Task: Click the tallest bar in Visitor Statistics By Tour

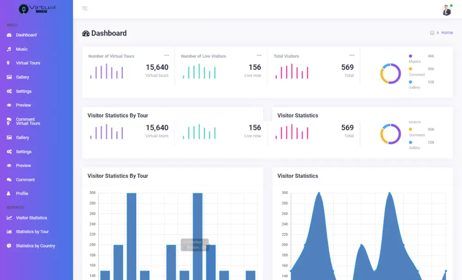Action: point(132,225)
